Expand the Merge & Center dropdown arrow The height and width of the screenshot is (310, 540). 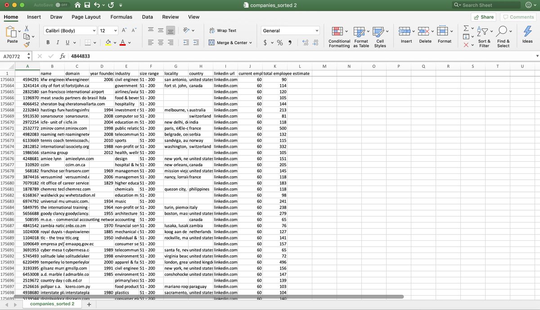(251, 43)
